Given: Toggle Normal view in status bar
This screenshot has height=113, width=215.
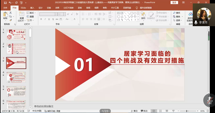Looking at the screenshot, I should click(154, 111).
